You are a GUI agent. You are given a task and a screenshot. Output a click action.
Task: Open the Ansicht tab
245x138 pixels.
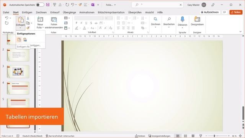149,12
